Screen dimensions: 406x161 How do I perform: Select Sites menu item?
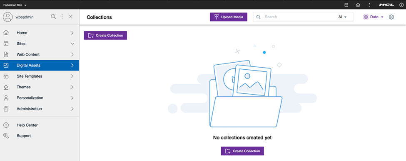pyautogui.click(x=40, y=44)
